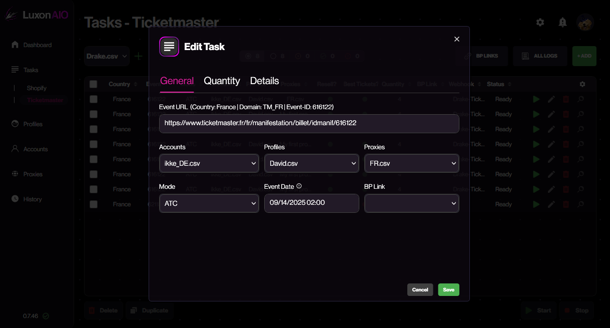Toggle the select-all tasks checkbox

tap(94, 84)
